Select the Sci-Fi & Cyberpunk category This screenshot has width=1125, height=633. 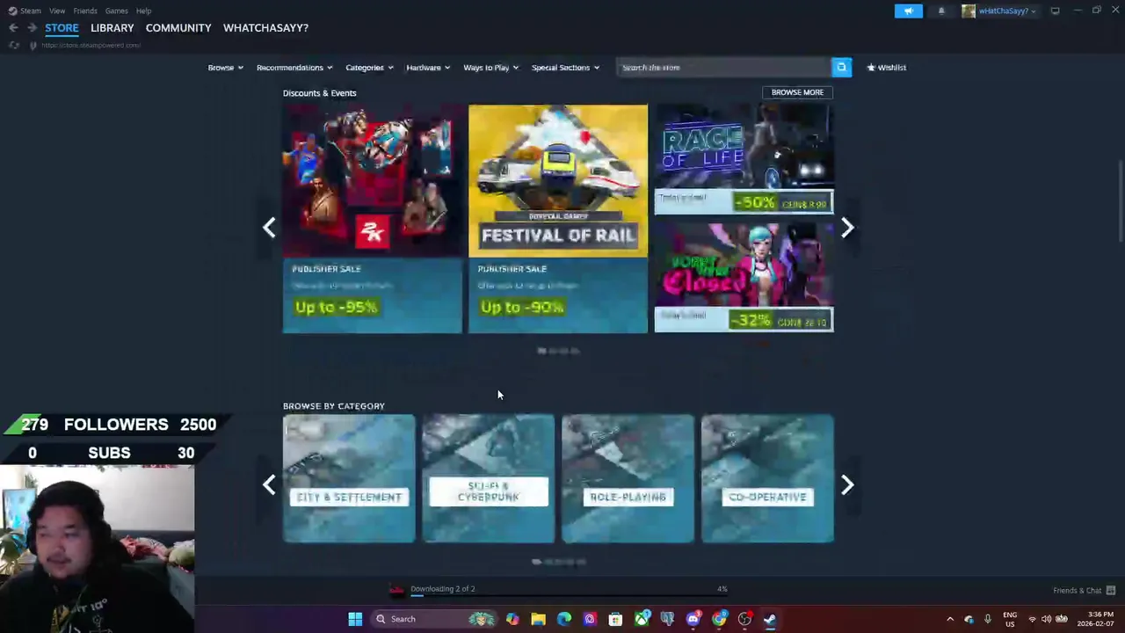[x=489, y=478]
